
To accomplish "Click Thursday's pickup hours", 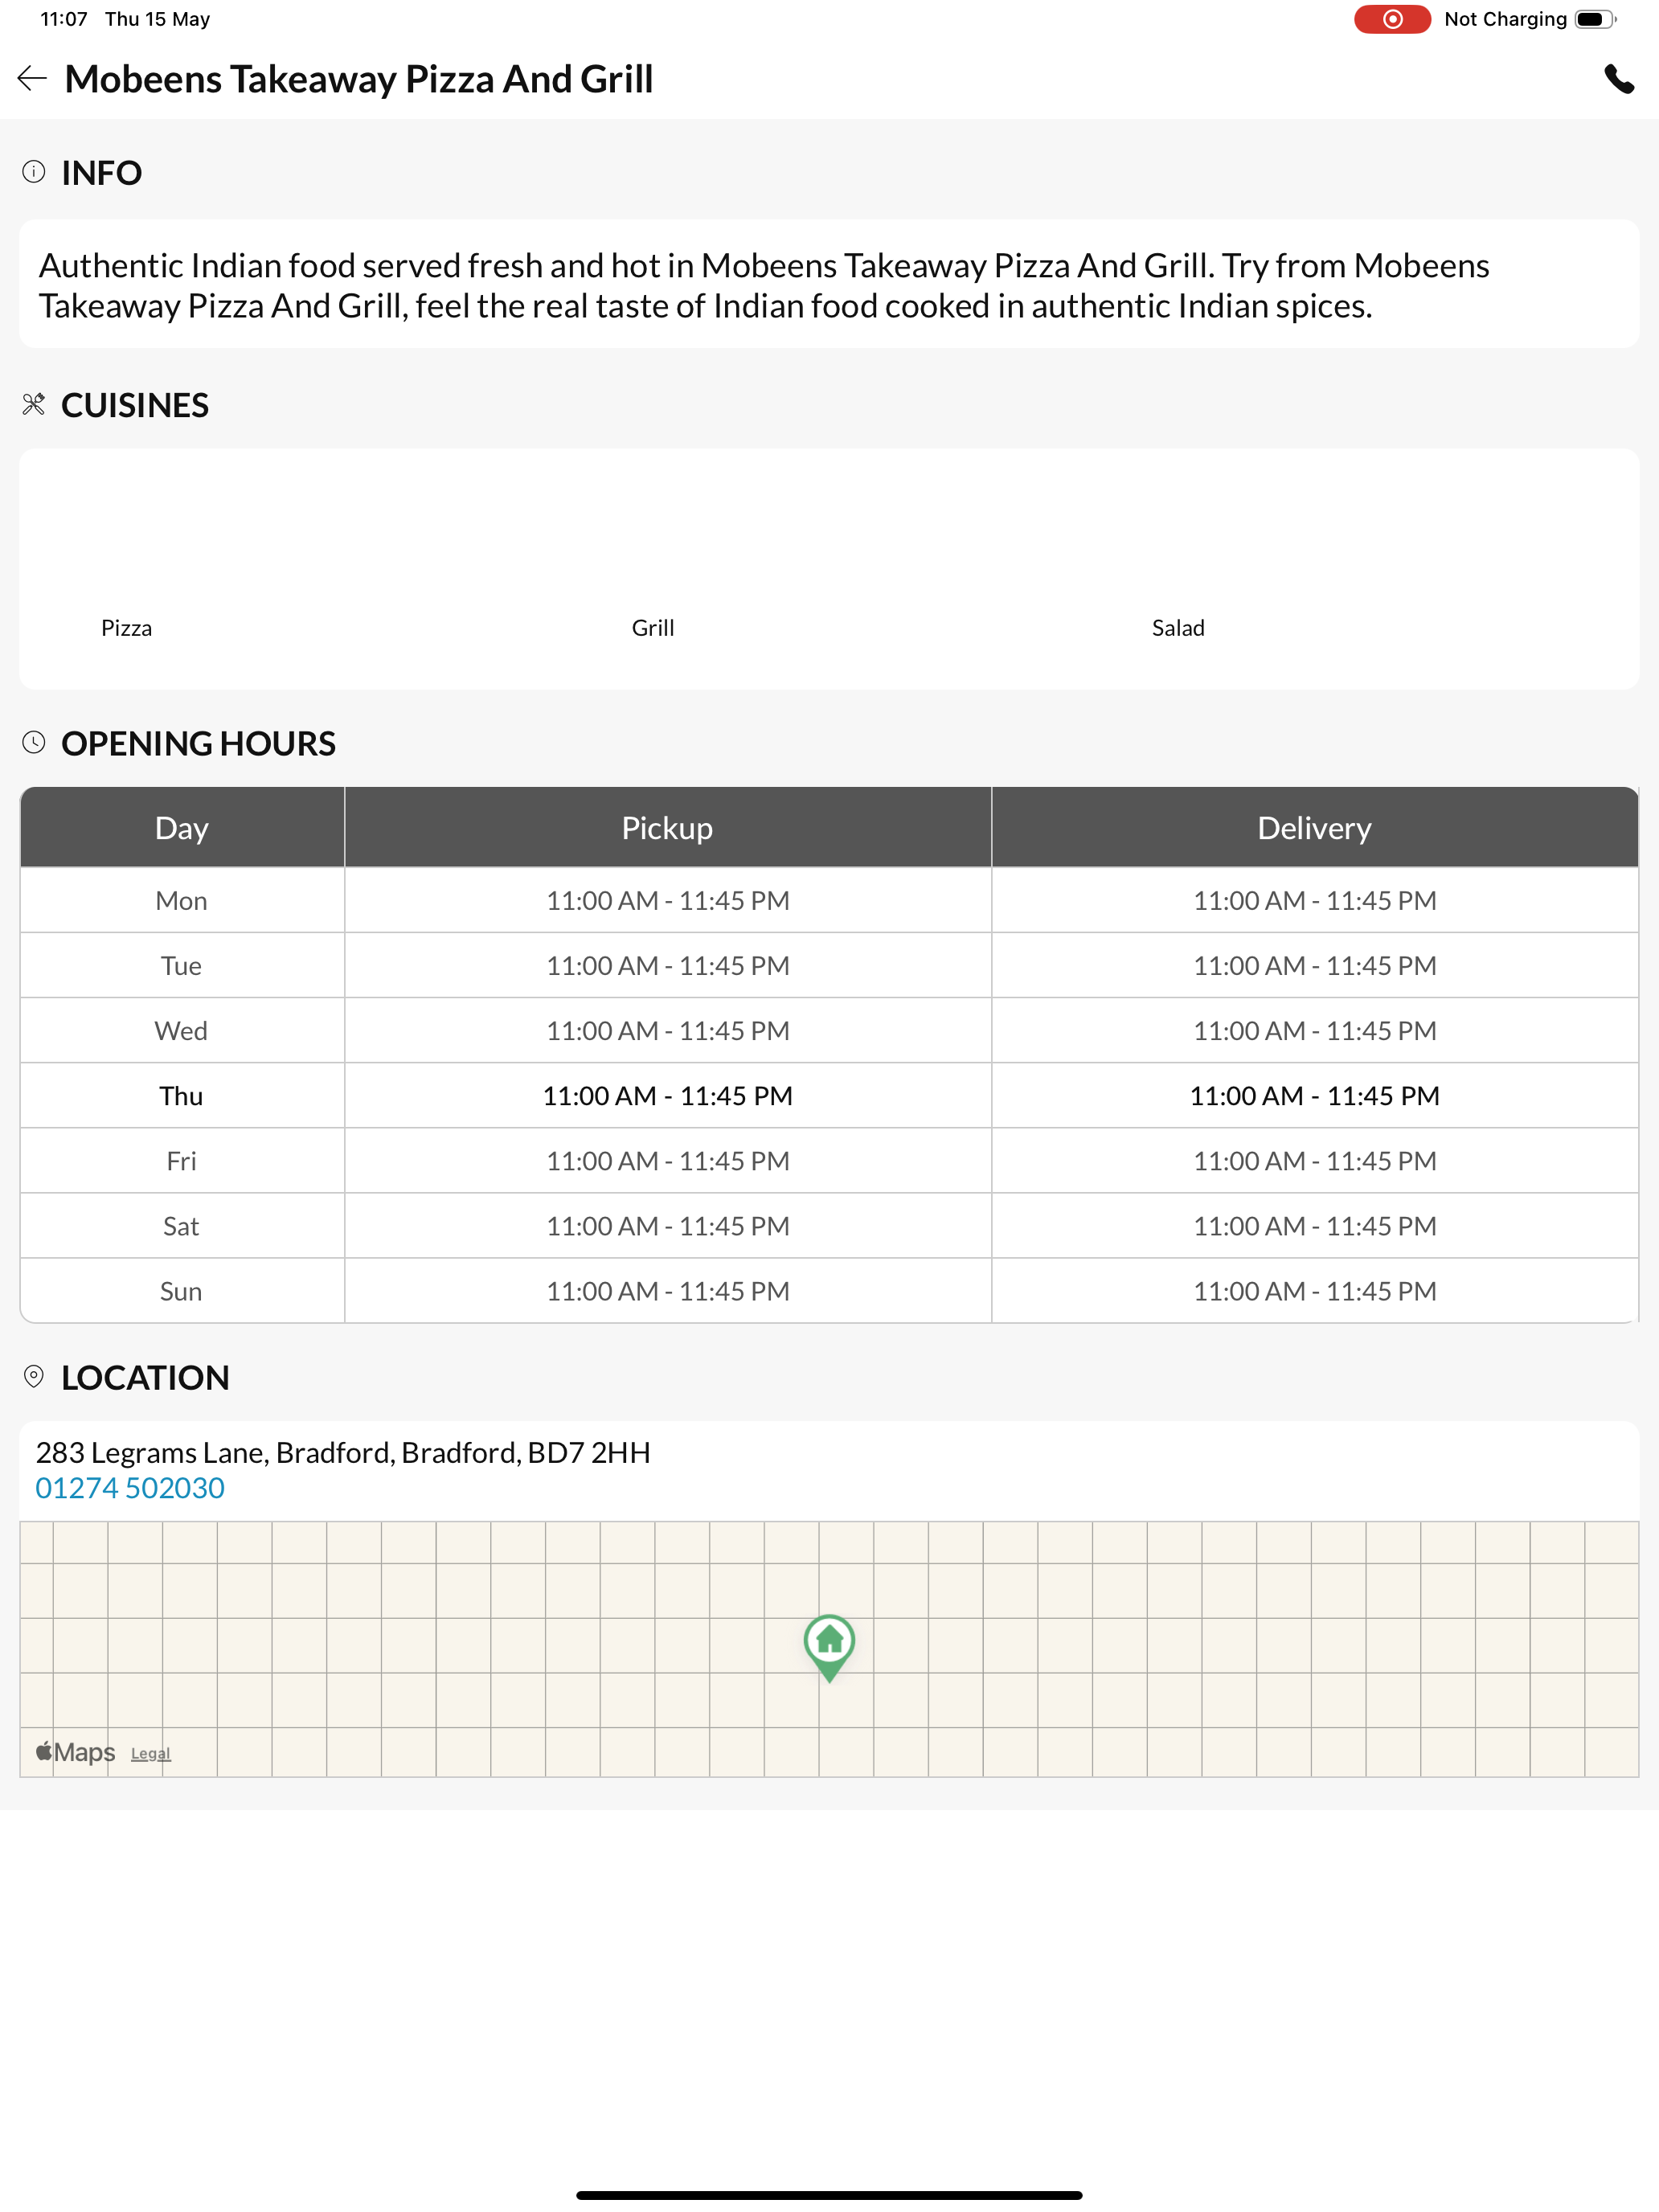I will tap(668, 1095).
